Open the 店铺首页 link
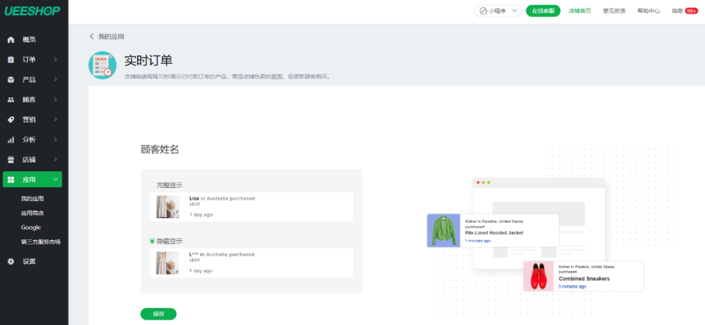The width and height of the screenshot is (705, 325). (580, 11)
